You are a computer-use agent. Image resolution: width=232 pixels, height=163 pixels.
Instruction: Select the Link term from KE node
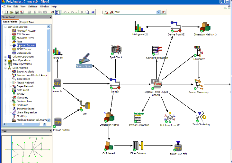tap(170, 117)
